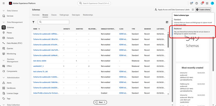Open the hamburger navigation menu
216x106 pixels.
4,3
